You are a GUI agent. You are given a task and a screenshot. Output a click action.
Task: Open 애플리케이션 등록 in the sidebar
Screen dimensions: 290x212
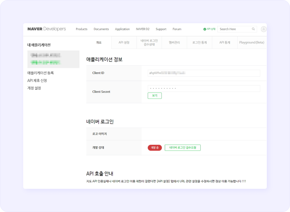pos(41,73)
